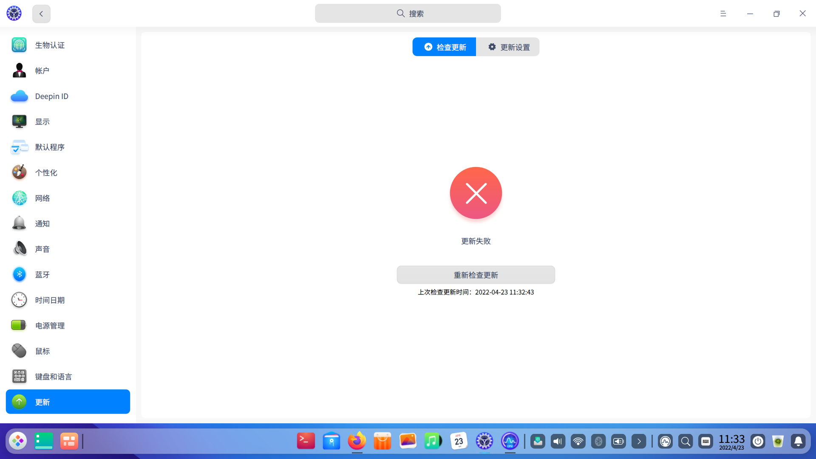Open 电源管理 settings
Image resolution: width=816 pixels, height=459 pixels.
50,326
